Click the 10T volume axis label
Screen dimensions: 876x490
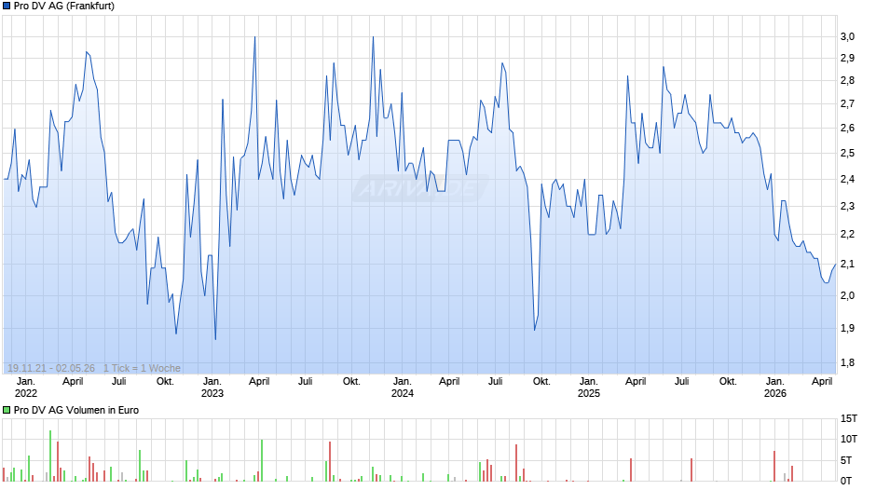[849, 439]
